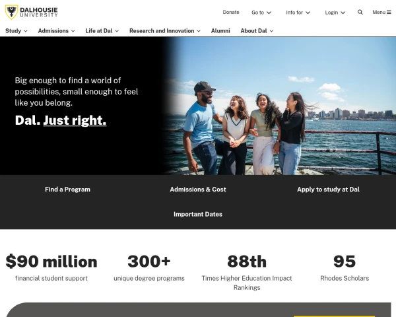
Task: Expand the Login dropdown
Action: [335, 13]
